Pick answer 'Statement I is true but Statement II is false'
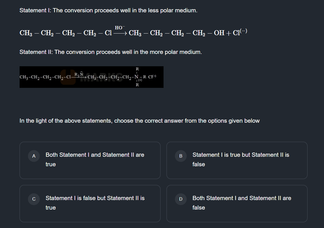324x228 pixels. click(x=241, y=159)
